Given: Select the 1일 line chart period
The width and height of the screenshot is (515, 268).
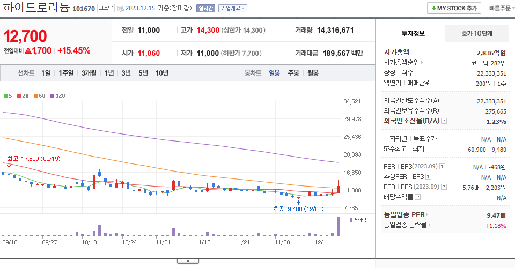Looking at the screenshot, I should tap(46, 73).
